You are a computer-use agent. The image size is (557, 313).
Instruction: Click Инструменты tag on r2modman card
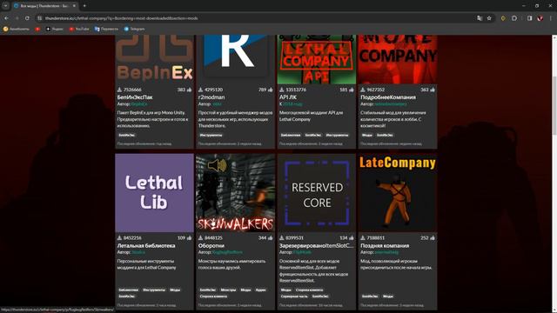(211, 136)
